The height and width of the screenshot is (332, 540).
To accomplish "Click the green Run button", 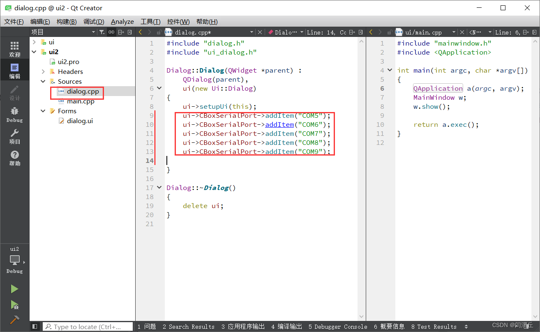I will point(14,289).
